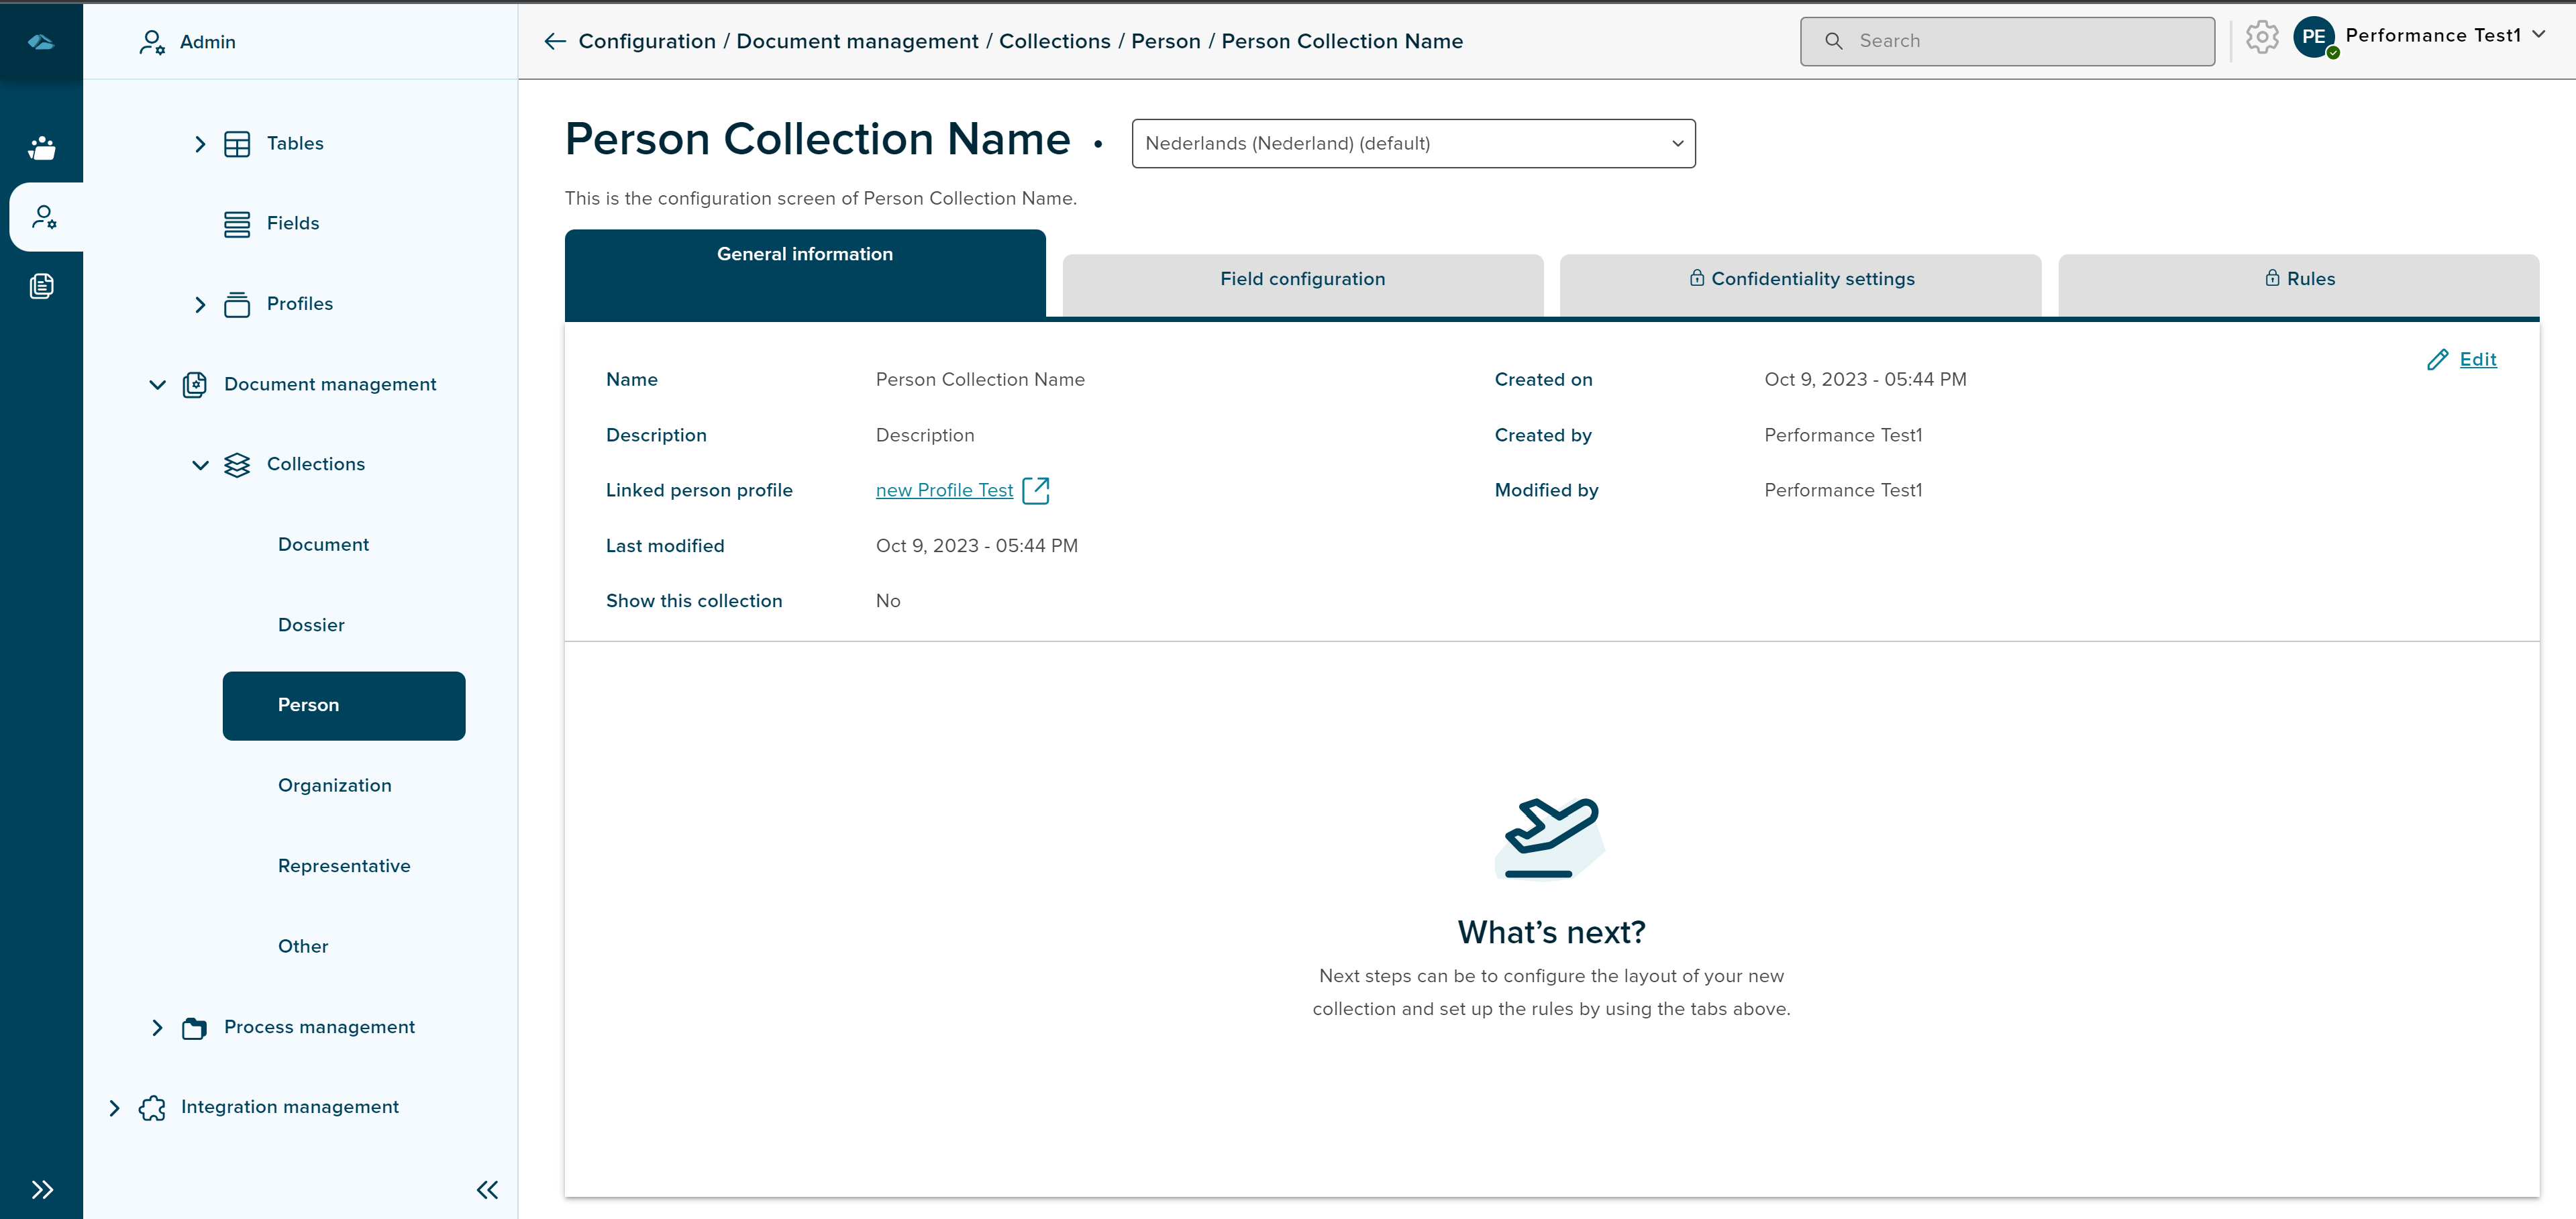The image size is (2576, 1219).
Task: Select the admin user-gear icon in left rail
Action: click(44, 217)
